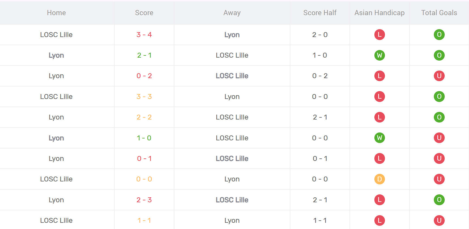Viewport: 469px width, 229px height.
Task: Open away team LOSC Lille in the 0 - 2 match
Action: coord(232,76)
